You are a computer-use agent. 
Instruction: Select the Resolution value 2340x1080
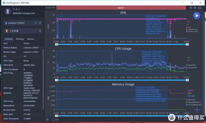point(29,106)
